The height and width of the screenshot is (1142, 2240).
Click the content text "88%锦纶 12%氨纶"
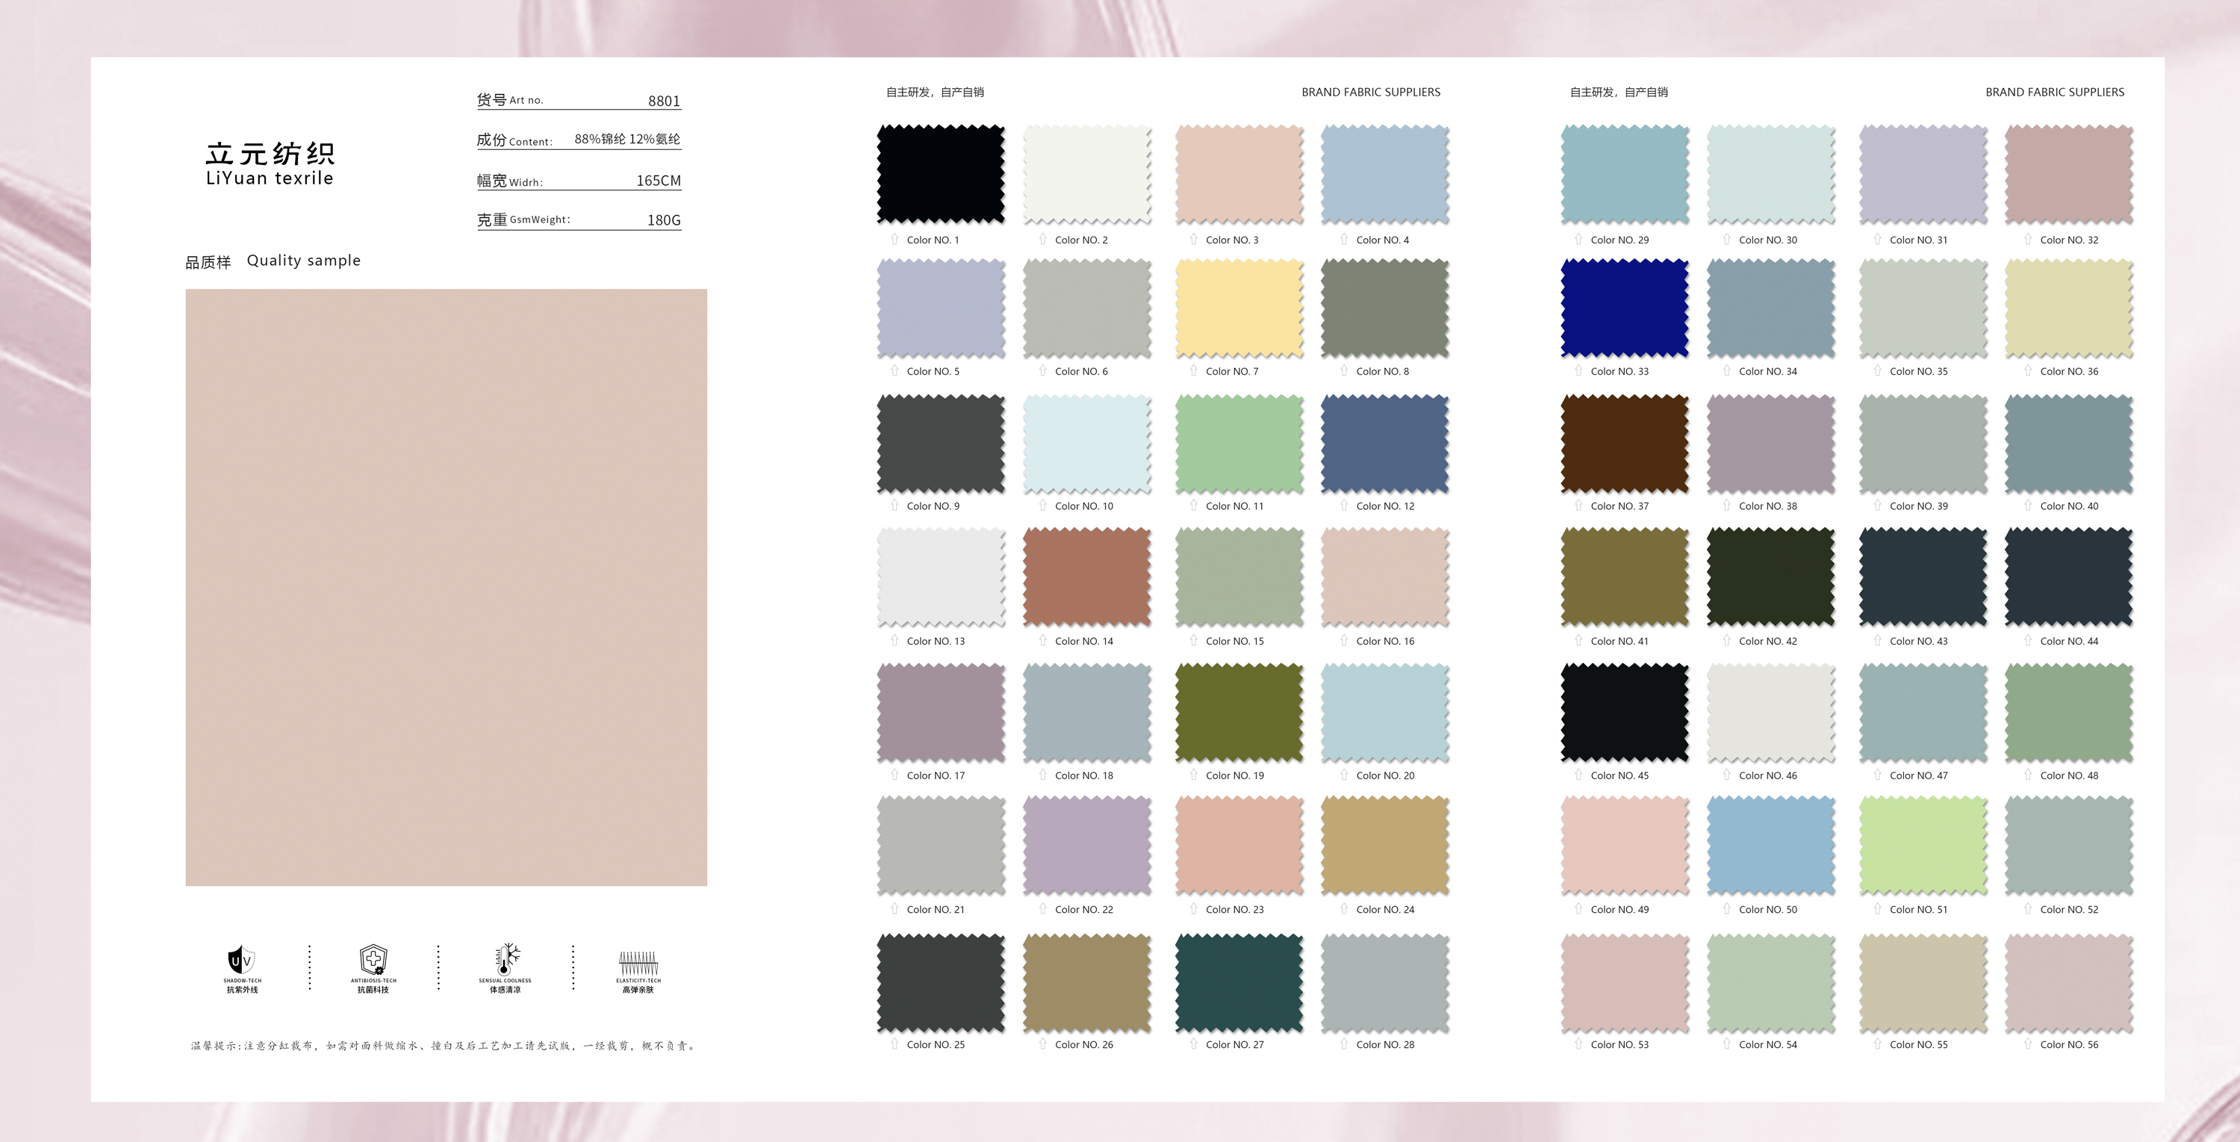[627, 139]
